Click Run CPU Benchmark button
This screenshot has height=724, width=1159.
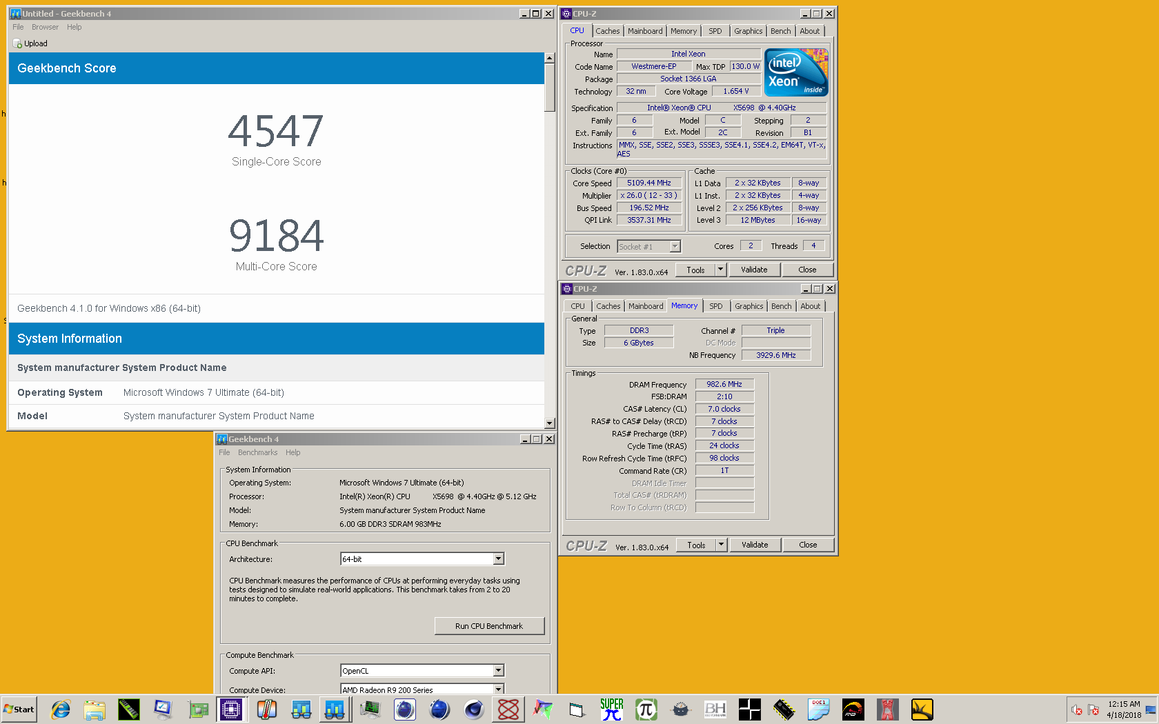(489, 626)
